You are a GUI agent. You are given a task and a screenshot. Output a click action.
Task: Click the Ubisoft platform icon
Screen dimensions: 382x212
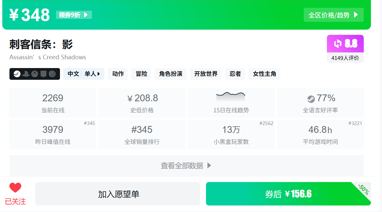(x=52, y=74)
